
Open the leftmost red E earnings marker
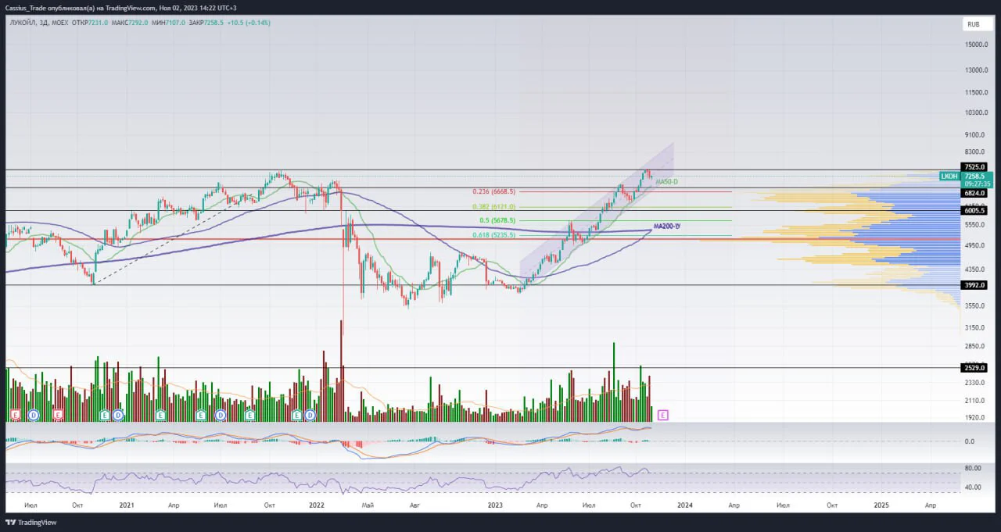(x=15, y=416)
